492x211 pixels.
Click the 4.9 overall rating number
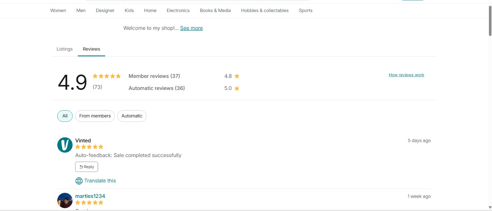tap(73, 83)
